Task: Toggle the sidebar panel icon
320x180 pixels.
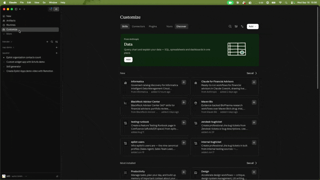Action: 16,9
